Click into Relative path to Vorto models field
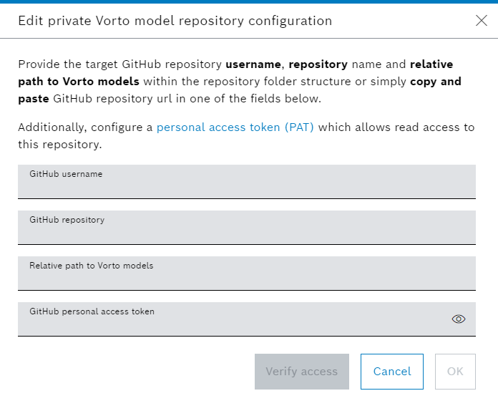 pyautogui.click(x=247, y=274)
